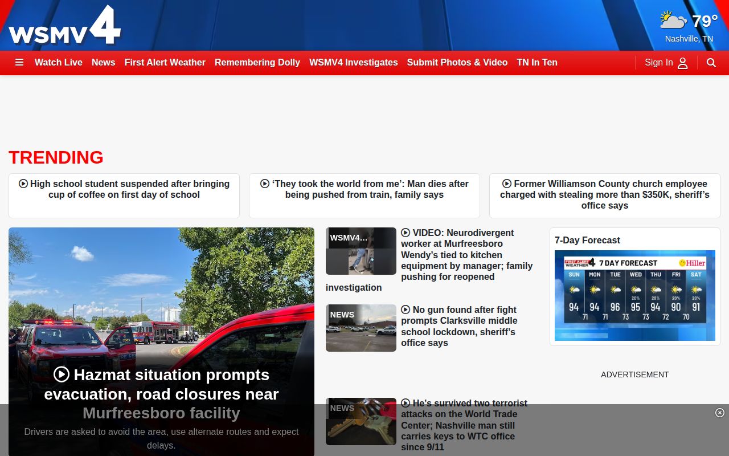Viewport: 729px width, 456px height.
Task: Open the search magnifier icon
Action: coord(711,63)
